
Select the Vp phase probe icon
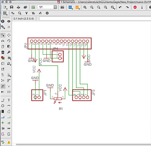point(33,13)
